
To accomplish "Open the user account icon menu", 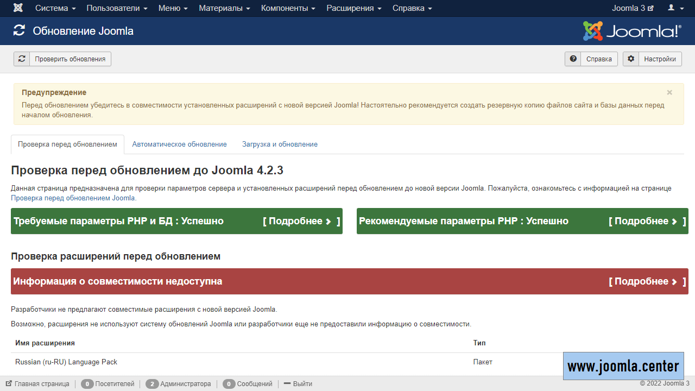I will click(x=674, y=8).
